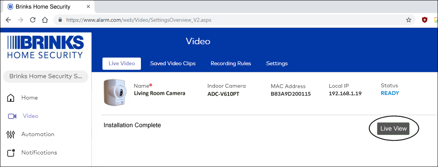The width and height of the screenshot is (438, 167).
Task: Reload the page with the refresh icon
Action: coord(33,20)
